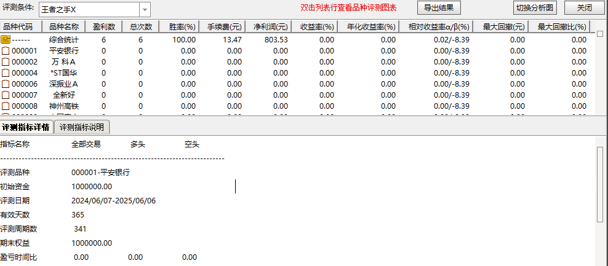This screenshot has width=608, height=266.
Task: Click the icon beside stock code 000001
Action: (x=6, y=51)
